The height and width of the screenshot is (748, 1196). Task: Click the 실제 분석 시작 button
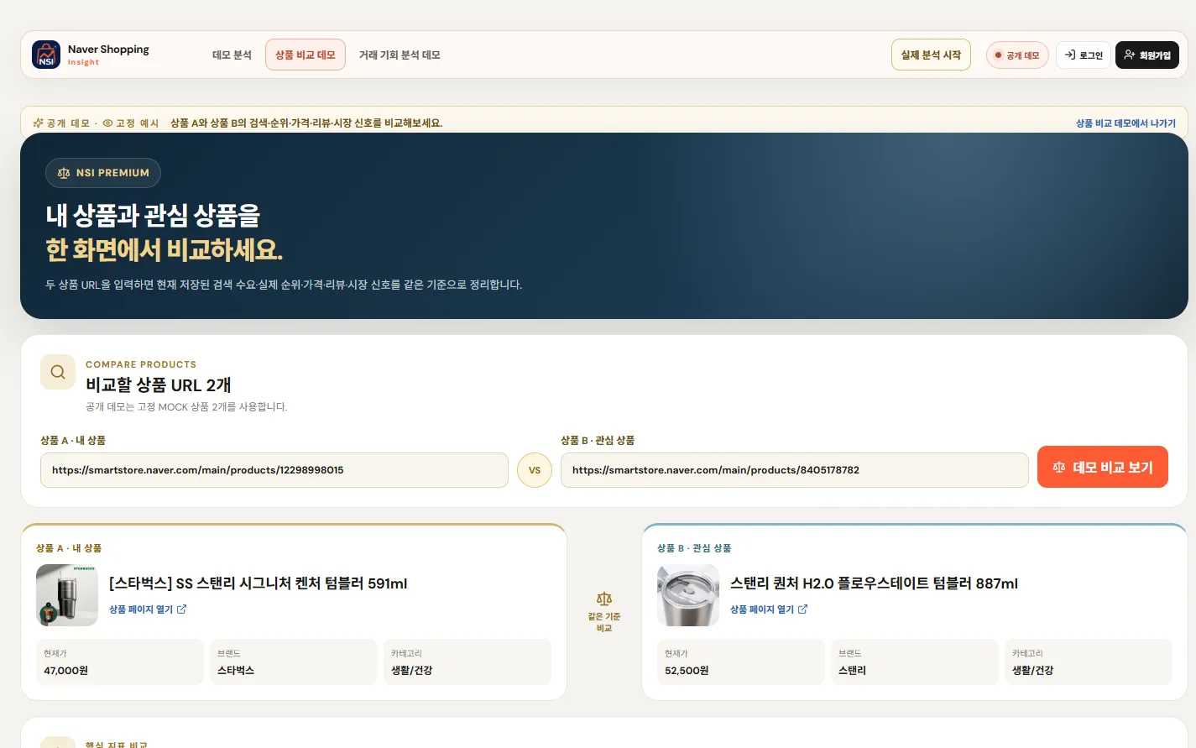tap(931, 55)
